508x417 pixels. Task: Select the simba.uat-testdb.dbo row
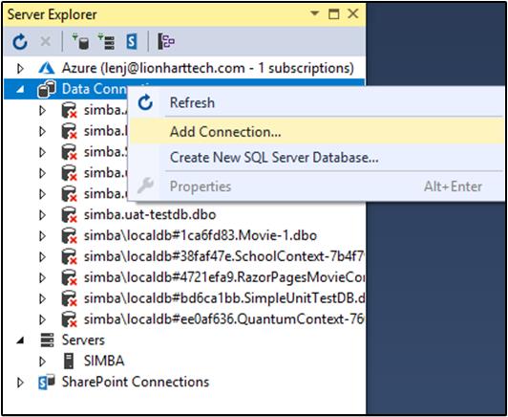(150, 215)
